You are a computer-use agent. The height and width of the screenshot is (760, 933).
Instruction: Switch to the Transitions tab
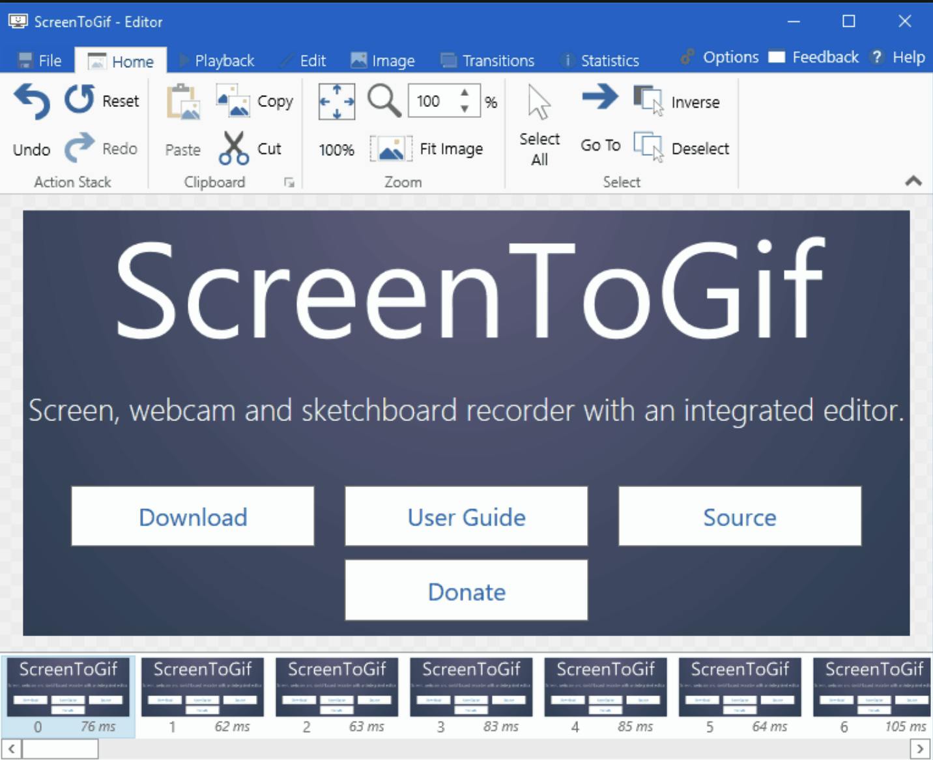487,61
